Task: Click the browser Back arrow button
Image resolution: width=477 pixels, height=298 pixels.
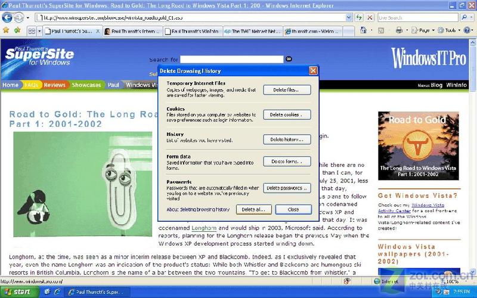Action: (x=7, y=18)
